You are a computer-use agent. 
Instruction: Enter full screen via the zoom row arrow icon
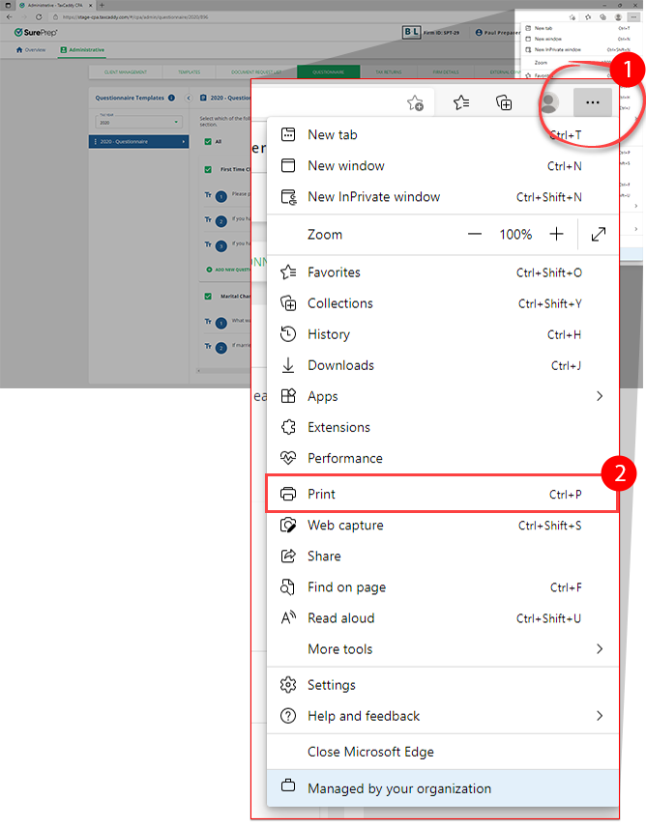[599, 234]
